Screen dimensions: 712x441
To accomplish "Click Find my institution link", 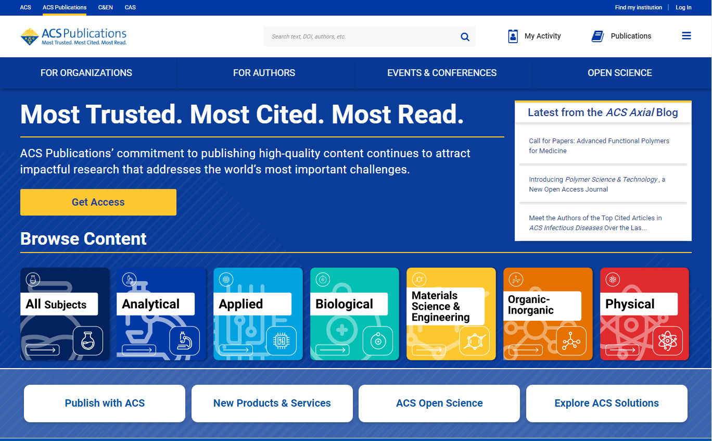I will (x=639, y=7).
